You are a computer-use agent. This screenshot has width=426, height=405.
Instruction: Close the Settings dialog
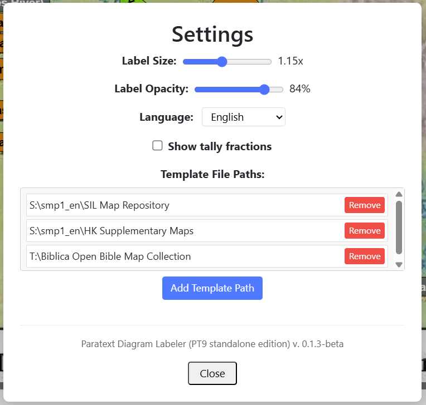point(212,373)
